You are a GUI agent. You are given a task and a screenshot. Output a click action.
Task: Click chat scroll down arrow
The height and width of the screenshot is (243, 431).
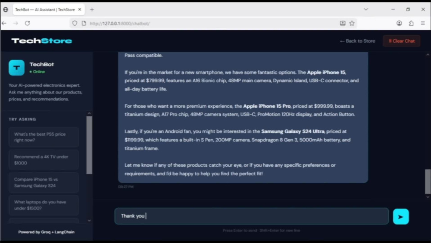[x=428, y=197]
